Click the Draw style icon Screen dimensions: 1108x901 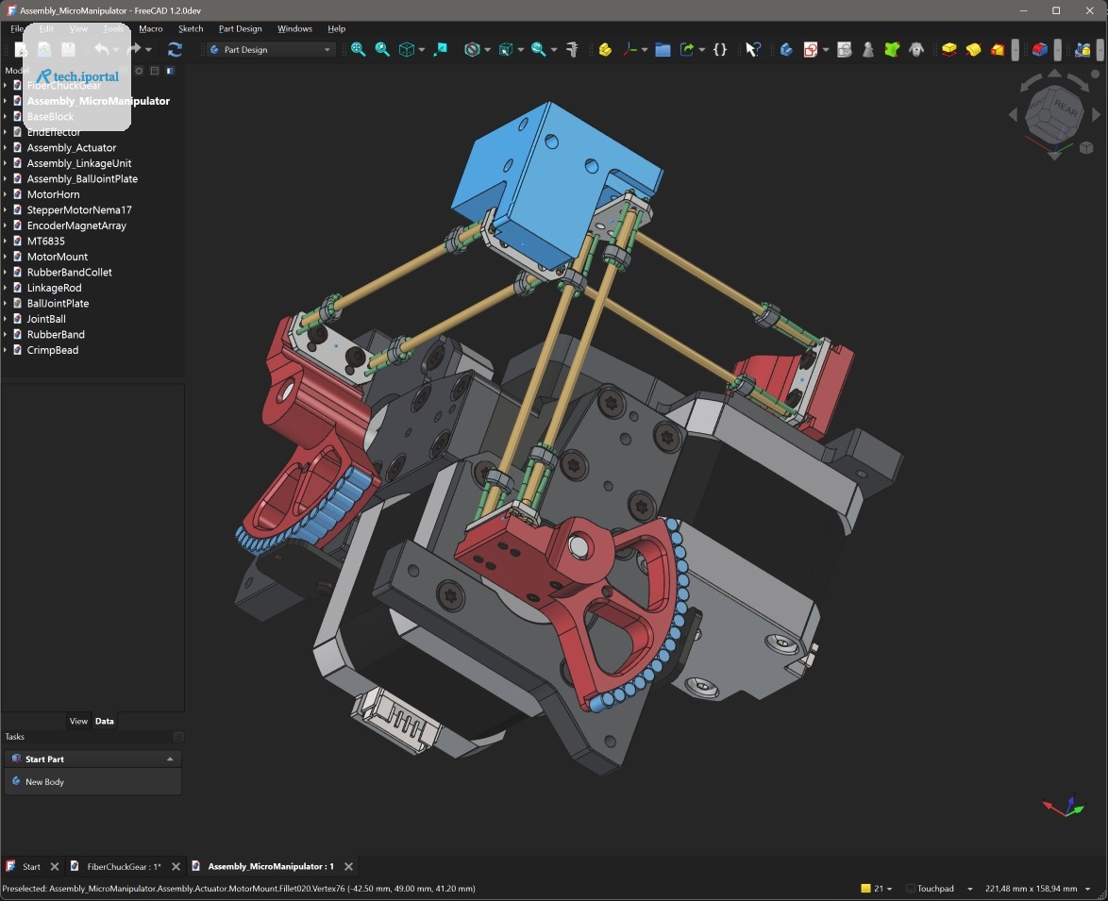(x=472, y=49)
